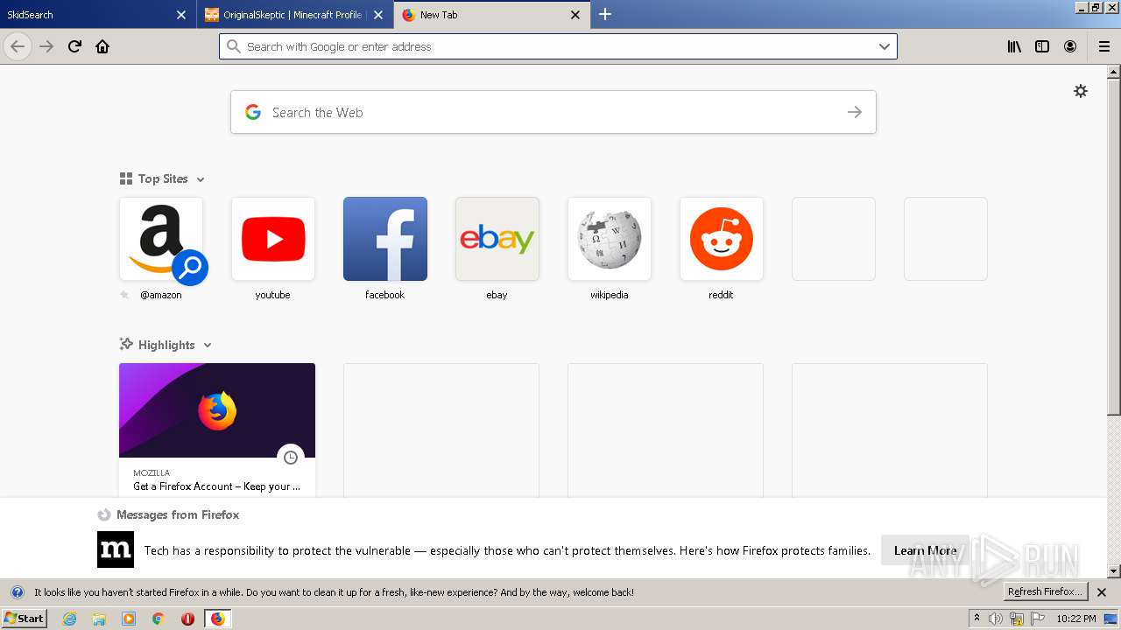Open the Firefox Account icon
The height and width of the screenshot is (630, 1121).
1070,46
